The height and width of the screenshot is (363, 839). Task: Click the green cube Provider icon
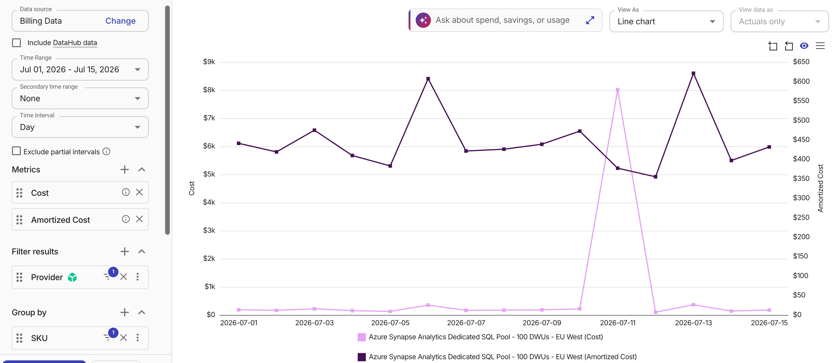(72, 278)
